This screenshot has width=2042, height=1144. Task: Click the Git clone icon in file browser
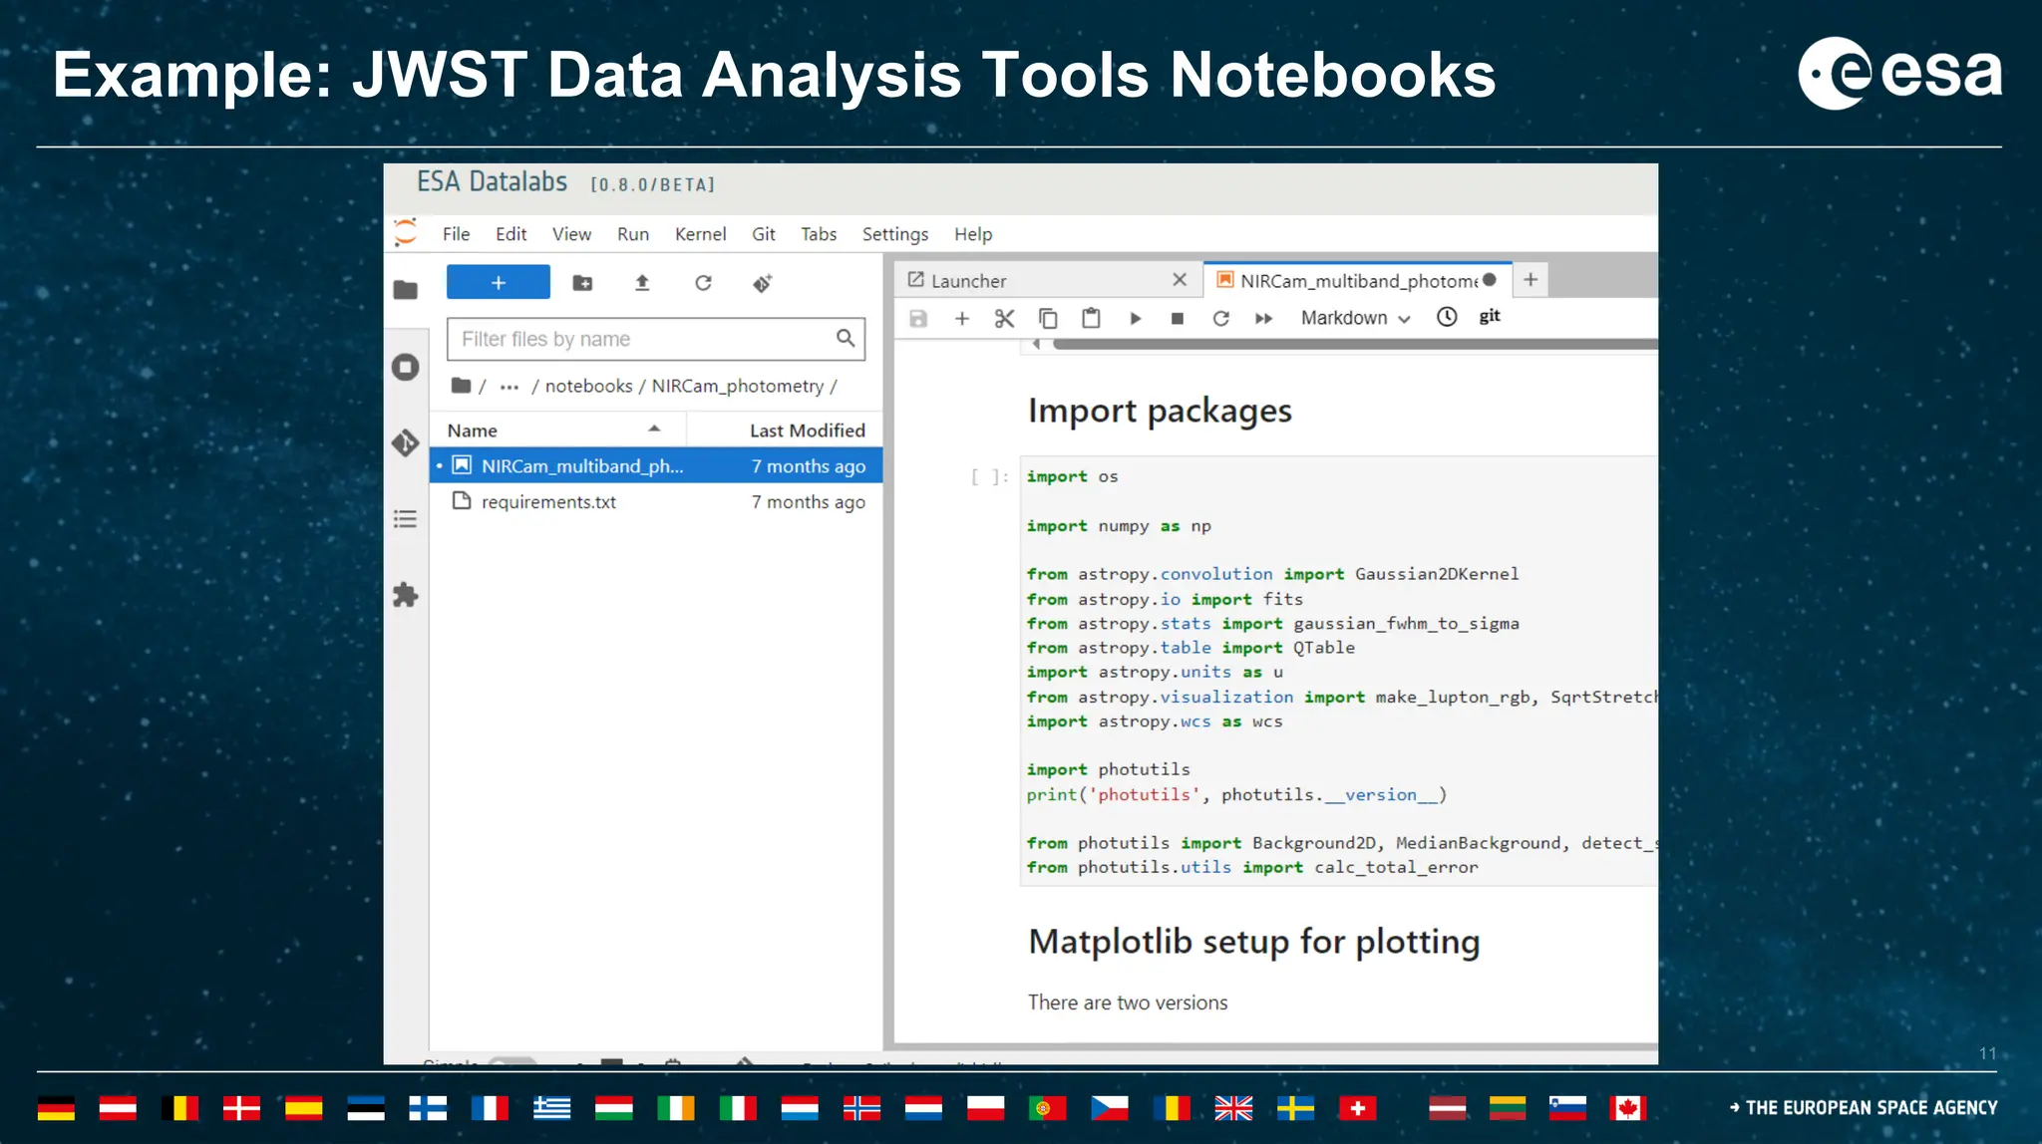(763, 283)
